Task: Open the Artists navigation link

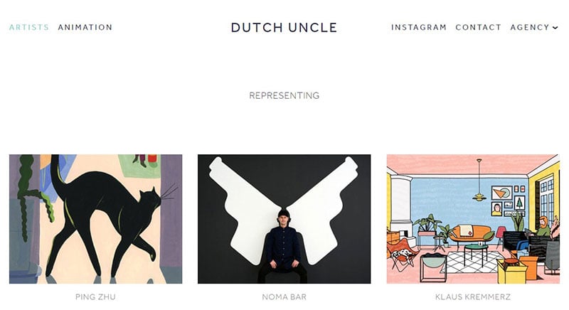Action: (29, 27)
